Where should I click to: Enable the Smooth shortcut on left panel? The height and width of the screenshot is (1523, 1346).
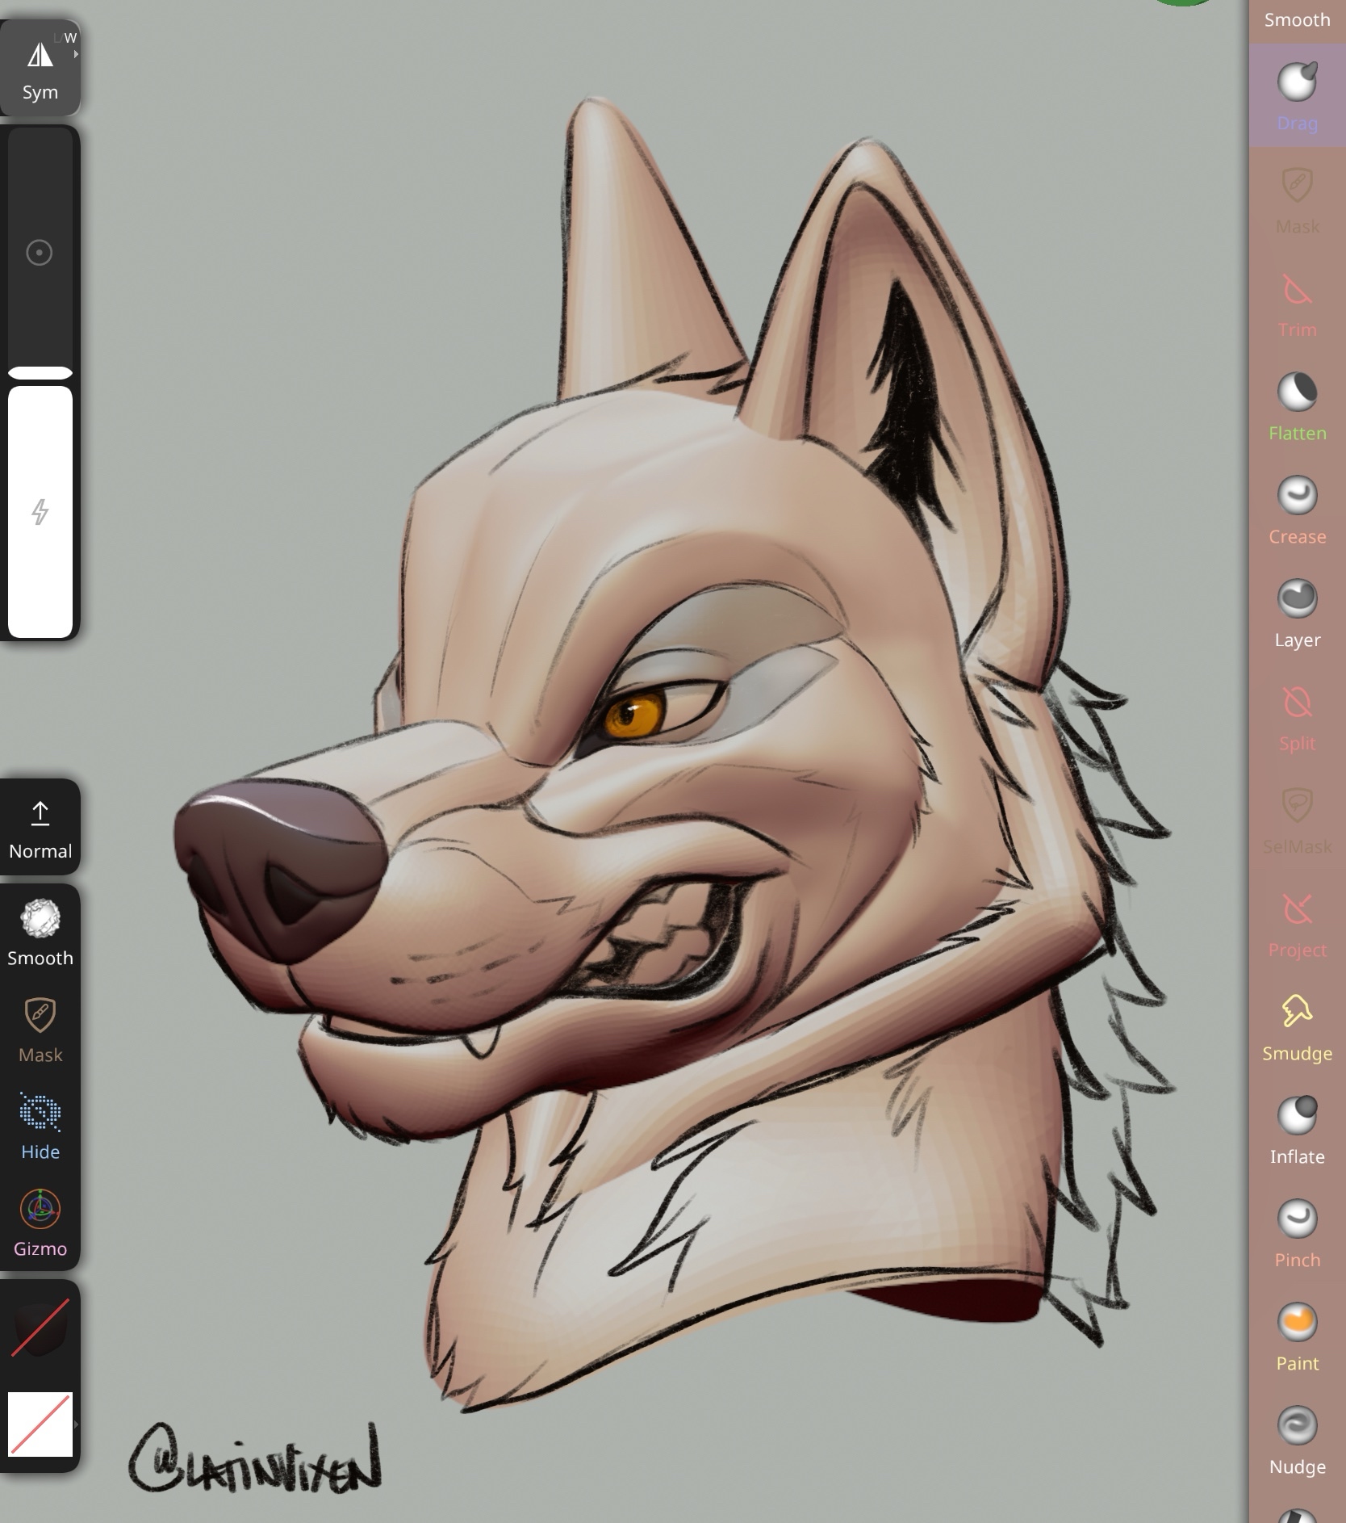tap(40, 932)
